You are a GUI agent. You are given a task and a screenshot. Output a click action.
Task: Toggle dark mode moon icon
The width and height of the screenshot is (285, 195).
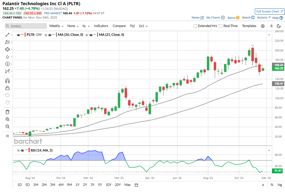(279, 26)
